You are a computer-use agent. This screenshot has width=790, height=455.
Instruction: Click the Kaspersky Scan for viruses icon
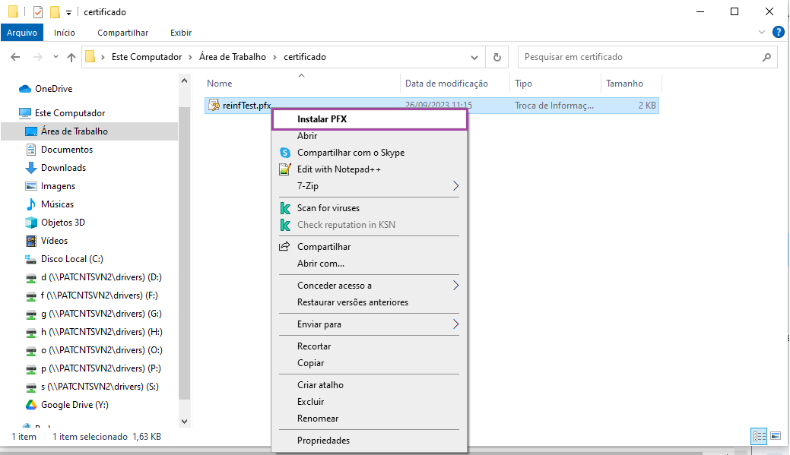point(285,208)
